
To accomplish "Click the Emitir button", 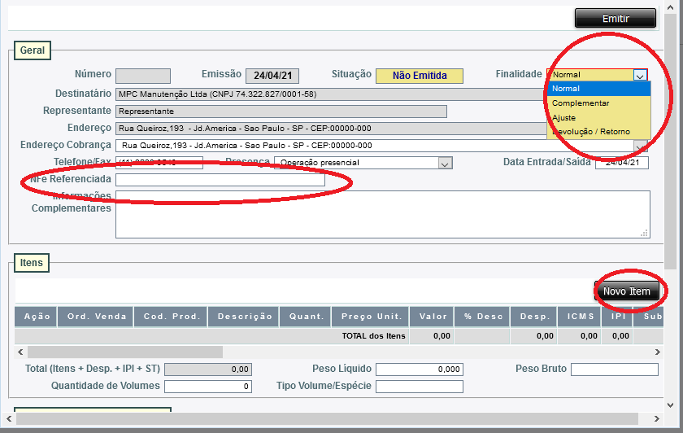I will [615, 19].
